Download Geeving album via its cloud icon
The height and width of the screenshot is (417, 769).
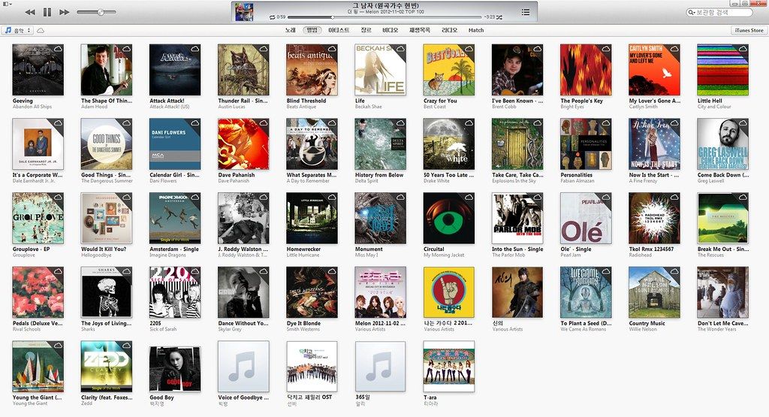click(58, 49)
